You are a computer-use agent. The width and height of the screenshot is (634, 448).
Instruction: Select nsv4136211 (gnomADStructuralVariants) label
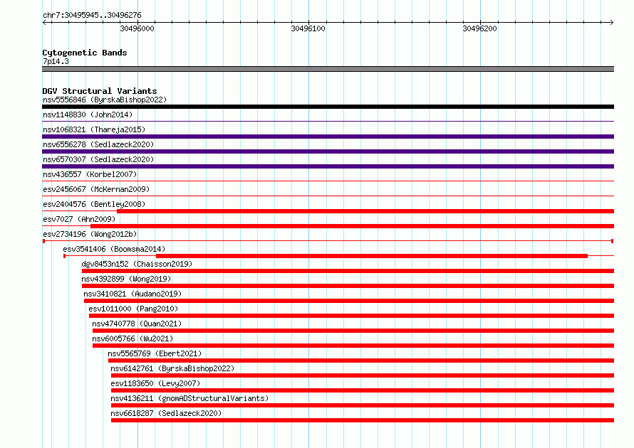pyautogui.click(x=189, y=398)
